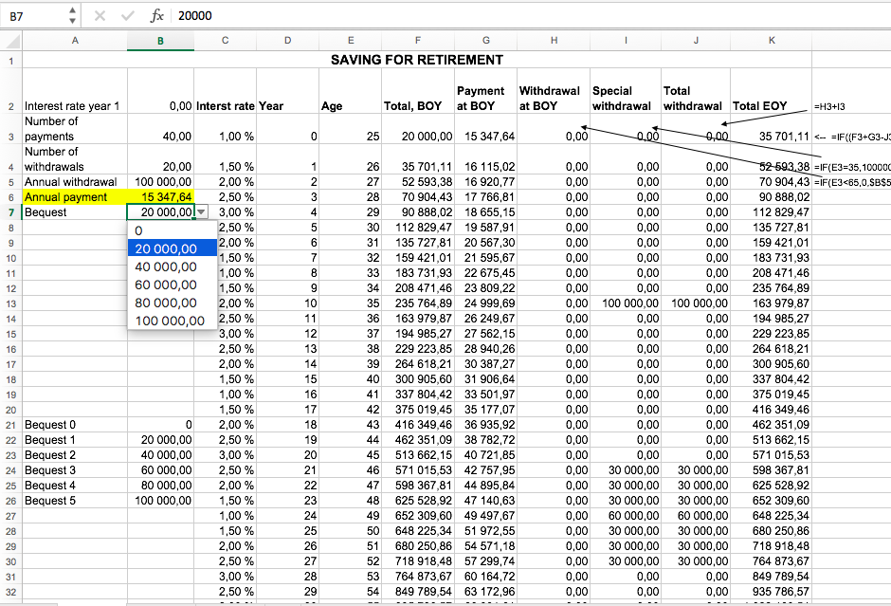Viewport: 891px width, 606px height.
Task: Click the yellow Annual payment label cell
Action: coord(75,197)
